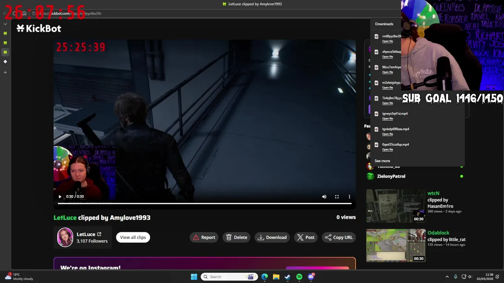Viewport: 504px width, 283px height.
Task: Click the View all clips button
Action: pos(133,237)
